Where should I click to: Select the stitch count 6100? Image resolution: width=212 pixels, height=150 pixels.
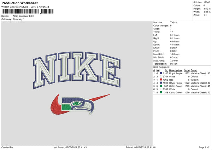click(165, 73)
